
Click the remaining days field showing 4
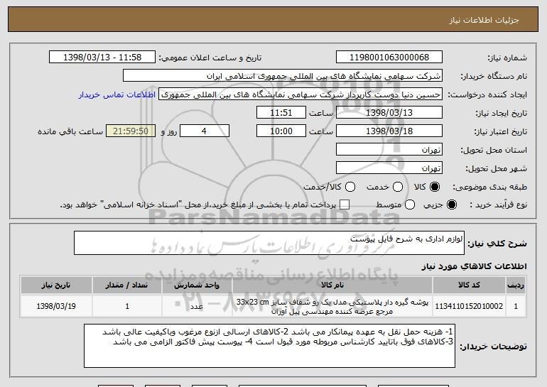click(x=205, y=131)
